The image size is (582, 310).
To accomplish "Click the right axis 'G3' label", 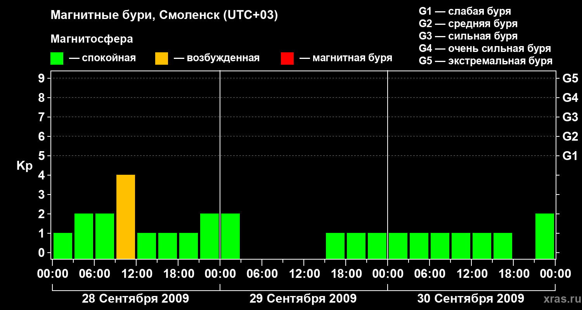I will [x=570, y=117].
